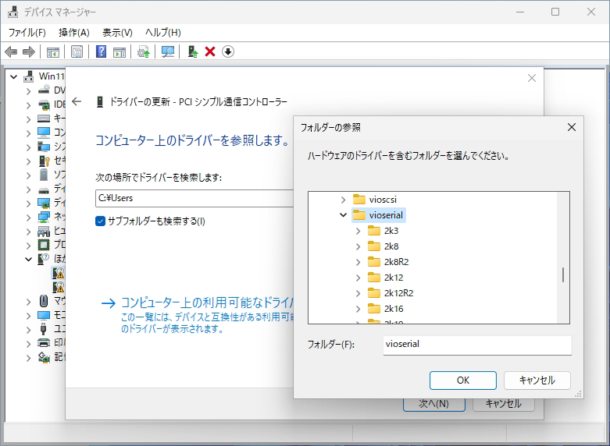Open the Properties toolbar icon
This screenshot has height=446, width=610.
(x=77, y=51)
